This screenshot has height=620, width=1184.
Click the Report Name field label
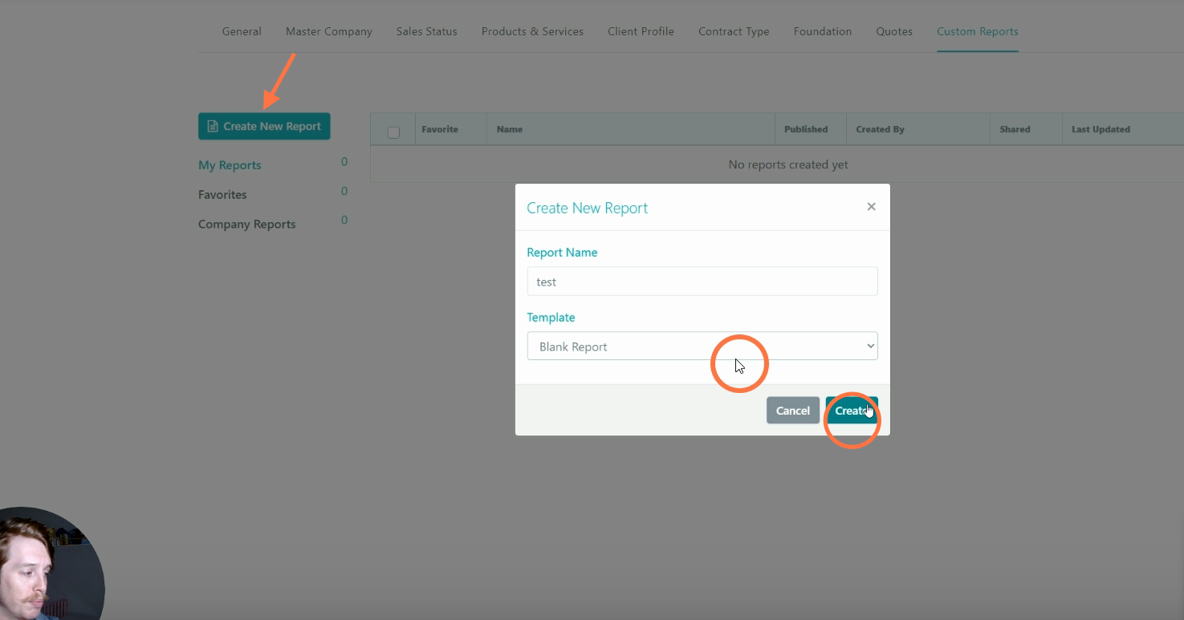tap(562, 253)
